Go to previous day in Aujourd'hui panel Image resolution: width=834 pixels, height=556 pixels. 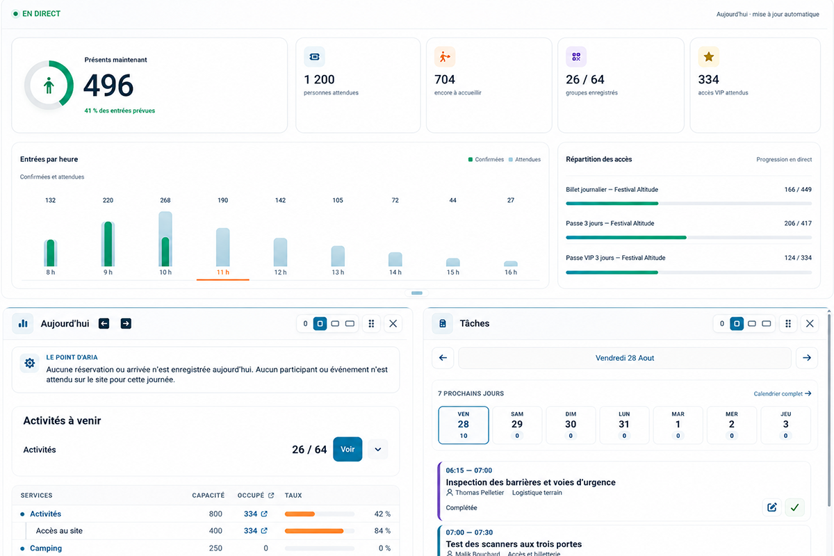(x=104, y=323)
